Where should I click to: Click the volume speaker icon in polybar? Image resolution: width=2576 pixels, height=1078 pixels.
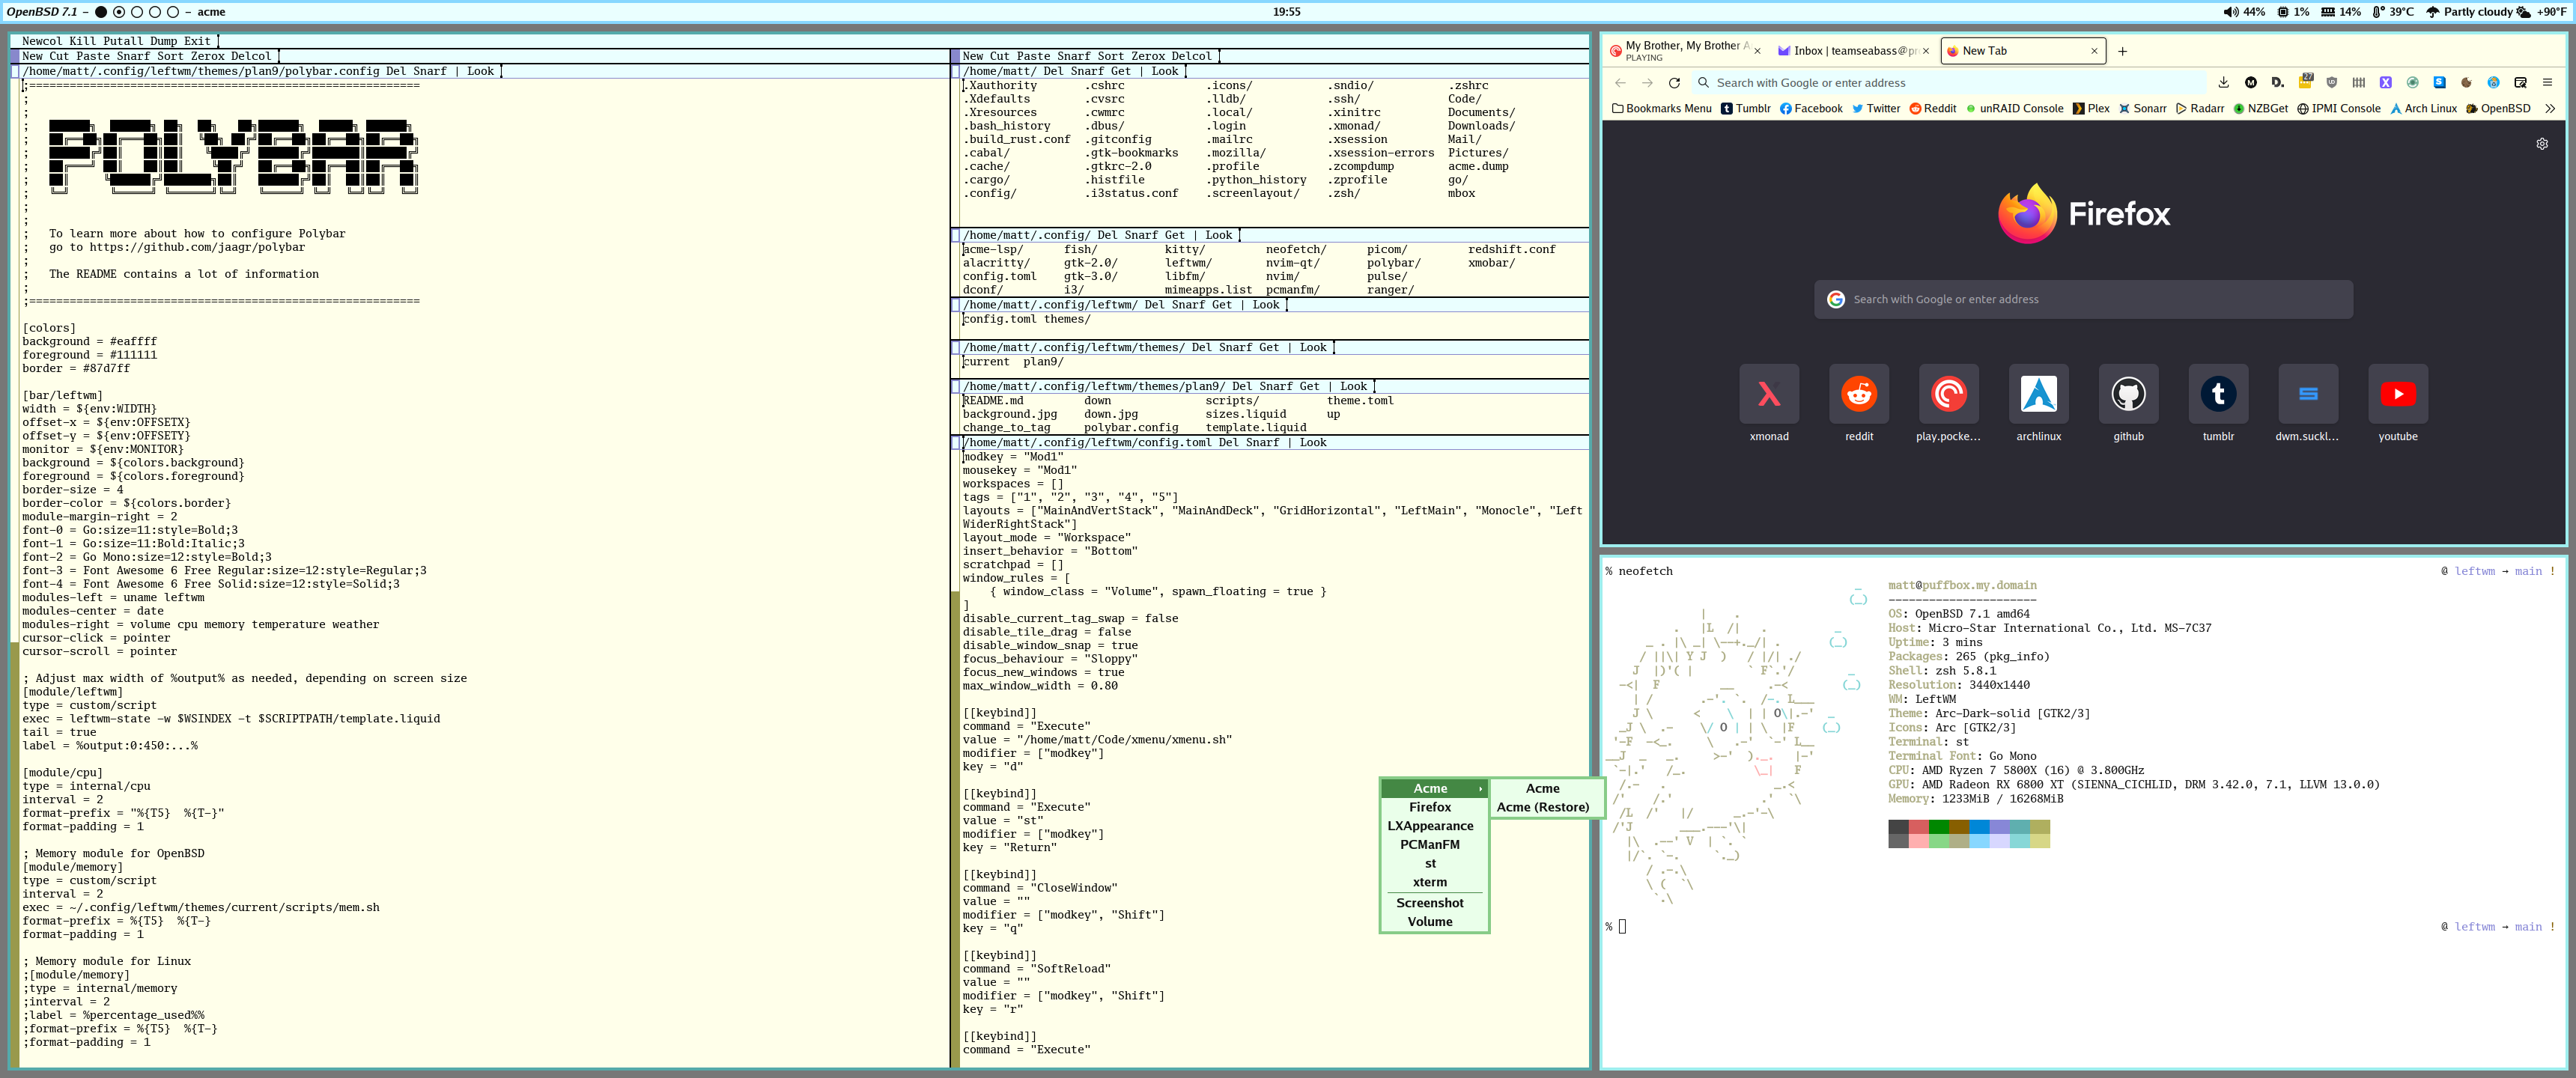pyautogui.click(x=2230, y=12)
